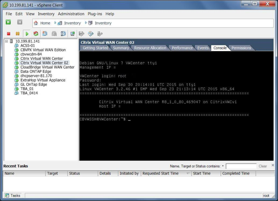Open the Inventory menu

click(x=46, y=14)
